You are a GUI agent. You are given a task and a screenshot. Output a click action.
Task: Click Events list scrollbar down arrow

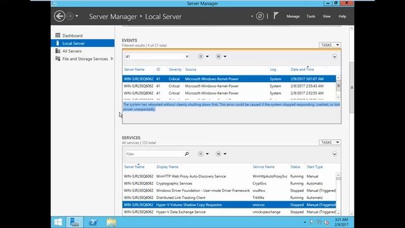click(x=339, y=97)
